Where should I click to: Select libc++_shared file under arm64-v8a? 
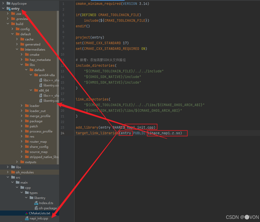point(29,80)
